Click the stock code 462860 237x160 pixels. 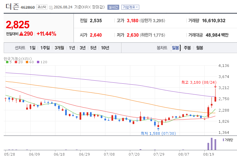click(28, 7)
